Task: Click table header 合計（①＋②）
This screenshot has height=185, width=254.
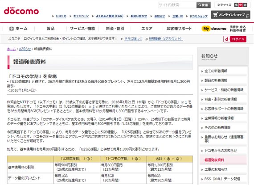Action: (x=170, y=159)
